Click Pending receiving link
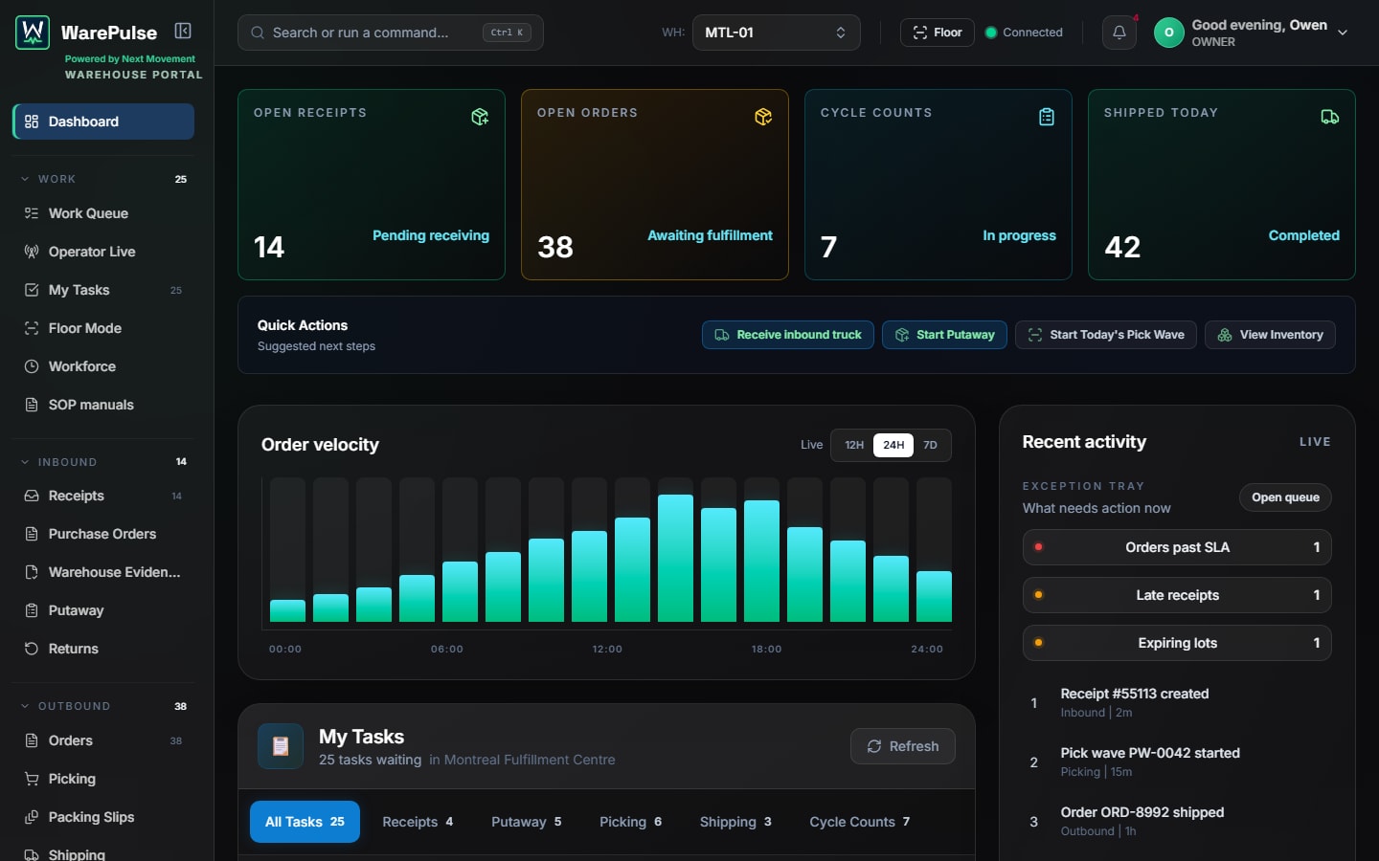This screenshot has height=861, width=1379. tap(431, 235)
